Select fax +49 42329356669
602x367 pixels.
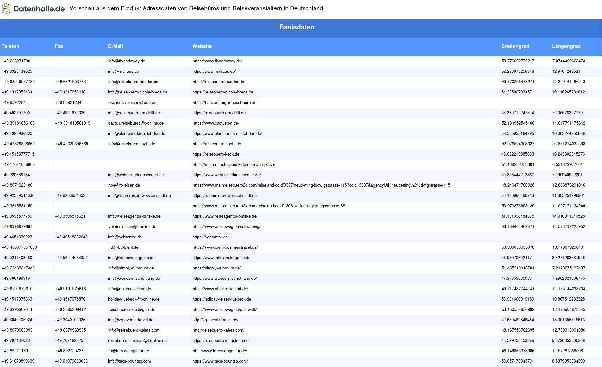[71, 144]
